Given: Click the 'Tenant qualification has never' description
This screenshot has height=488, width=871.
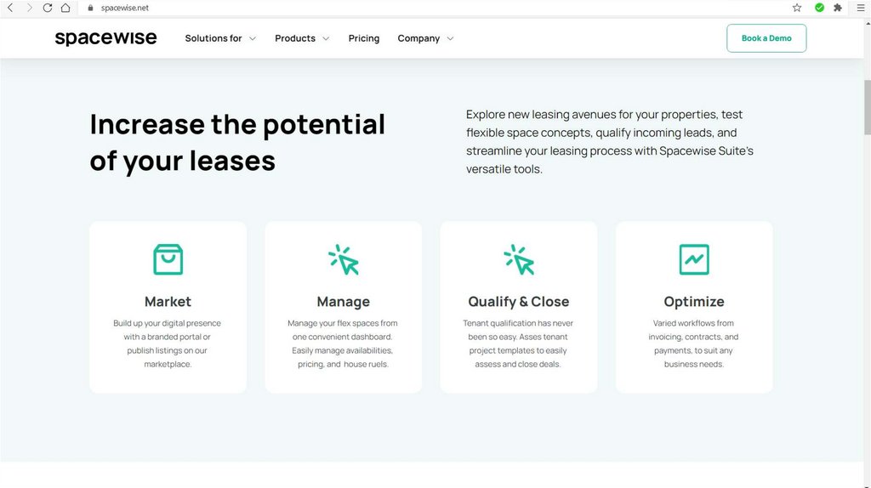Looking at the screenshot, I should 518,343.
